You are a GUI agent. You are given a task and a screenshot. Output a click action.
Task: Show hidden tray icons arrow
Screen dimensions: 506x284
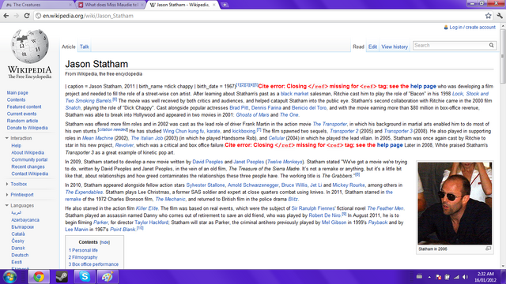point(429,277)
